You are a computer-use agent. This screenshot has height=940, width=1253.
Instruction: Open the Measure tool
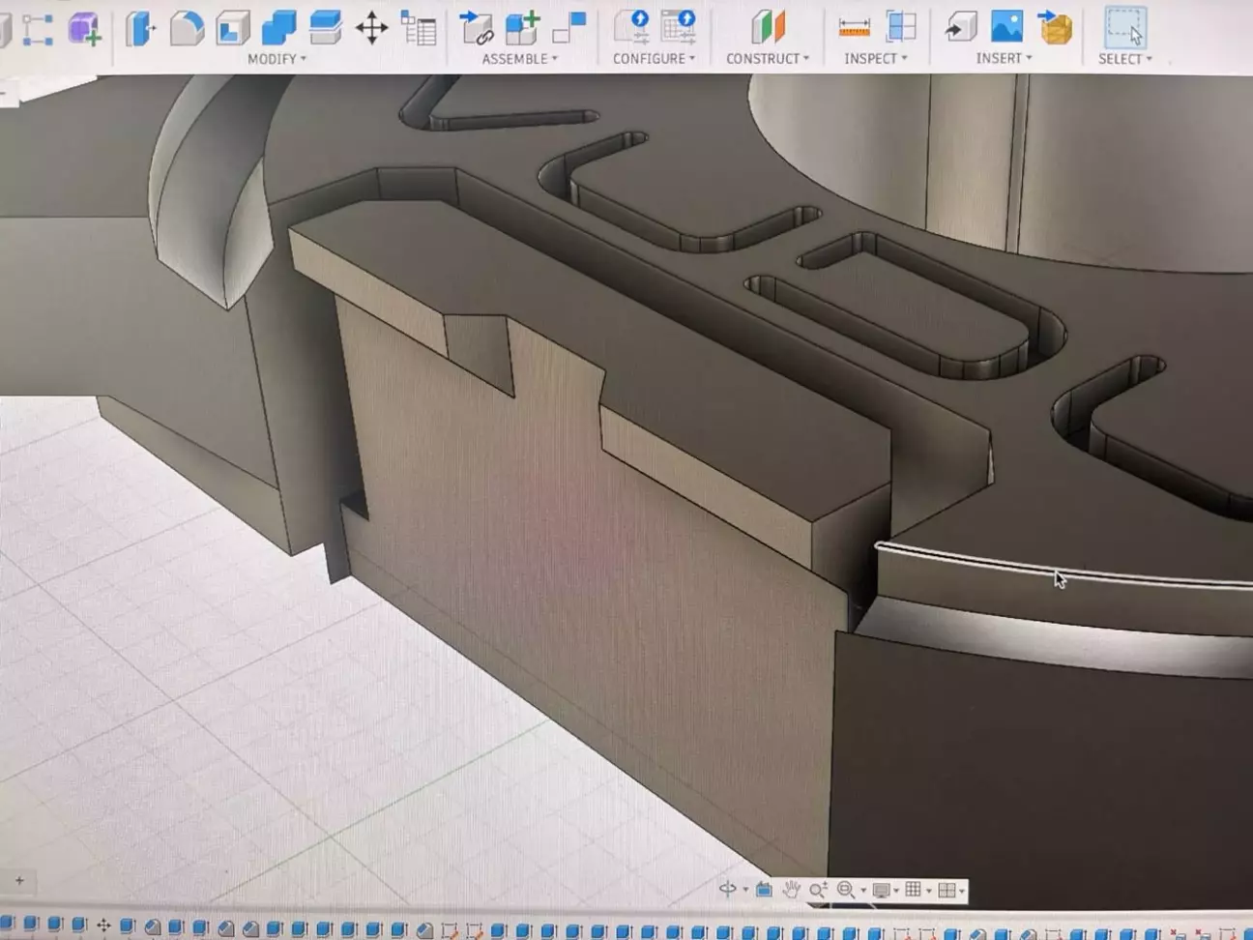[x=854, y=27]
